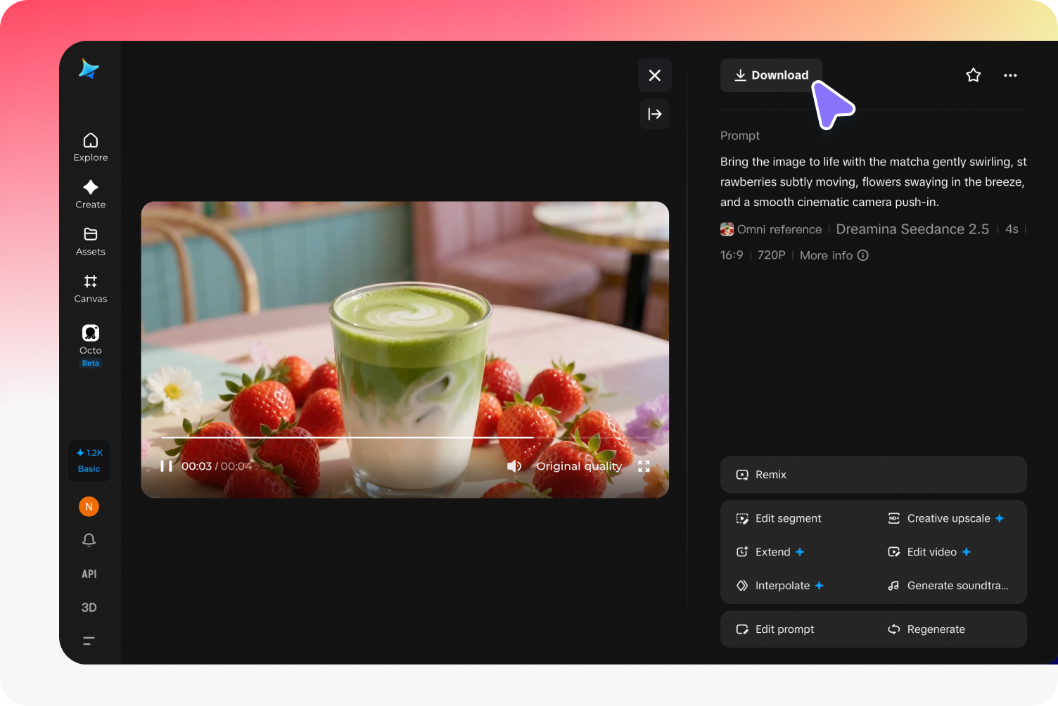This screenshot has width=1058, height=706.
Task: Select Edit segment
Action: 779,518
